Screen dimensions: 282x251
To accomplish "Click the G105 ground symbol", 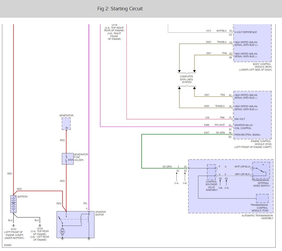I will point(40,224).
